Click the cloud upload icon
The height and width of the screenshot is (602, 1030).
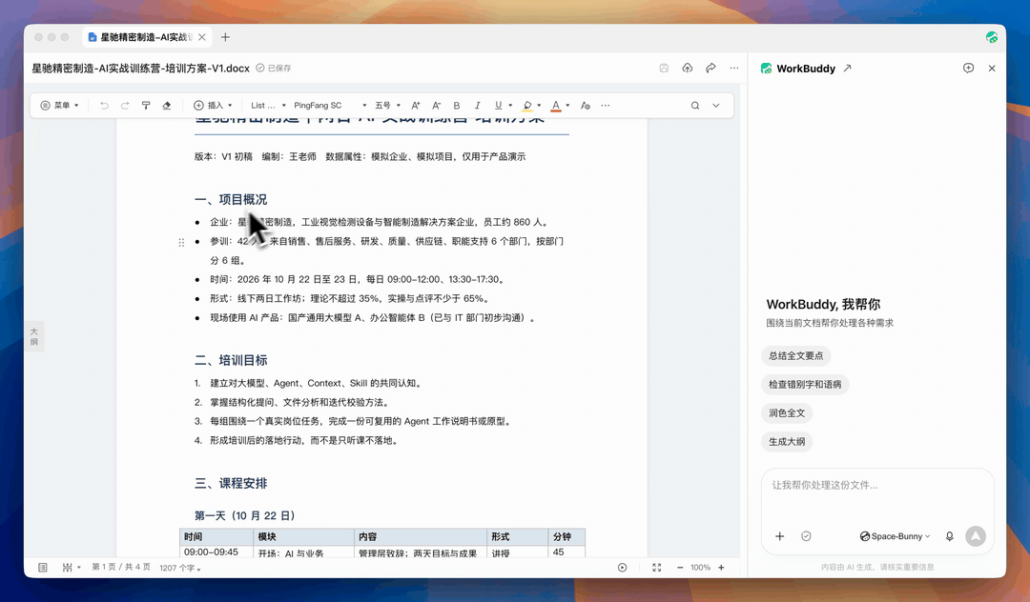687,69
